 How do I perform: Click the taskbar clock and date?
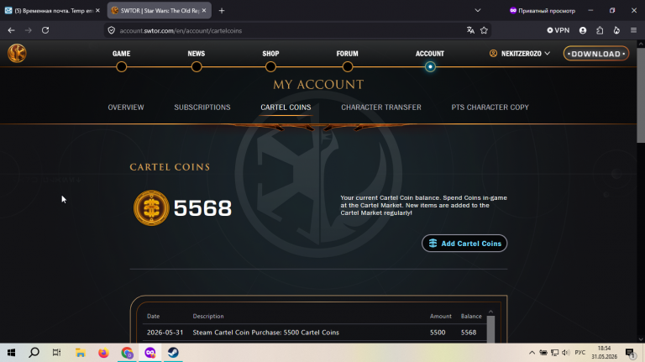[605, 353]
